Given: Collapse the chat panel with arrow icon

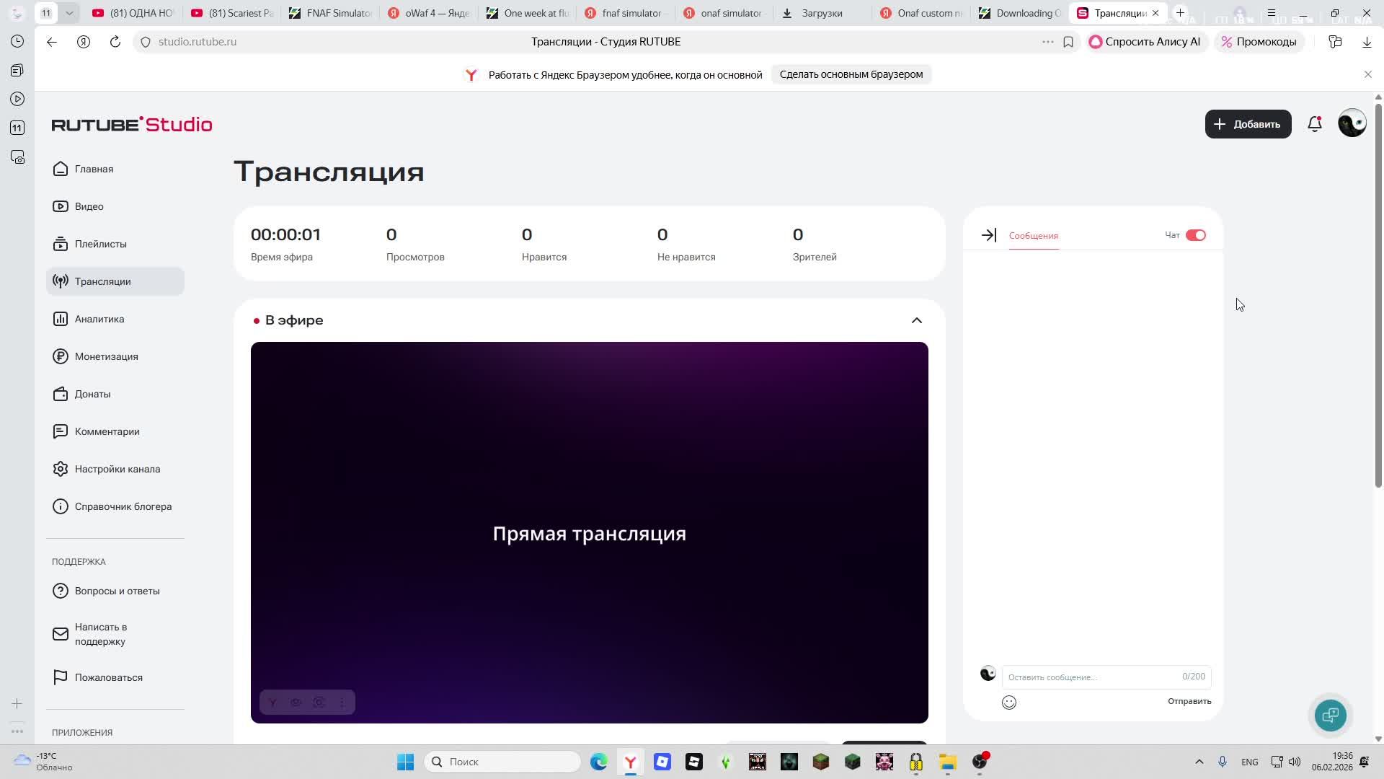Looking at the screenshot, I should pyautogui.click(x=988, y=235).
